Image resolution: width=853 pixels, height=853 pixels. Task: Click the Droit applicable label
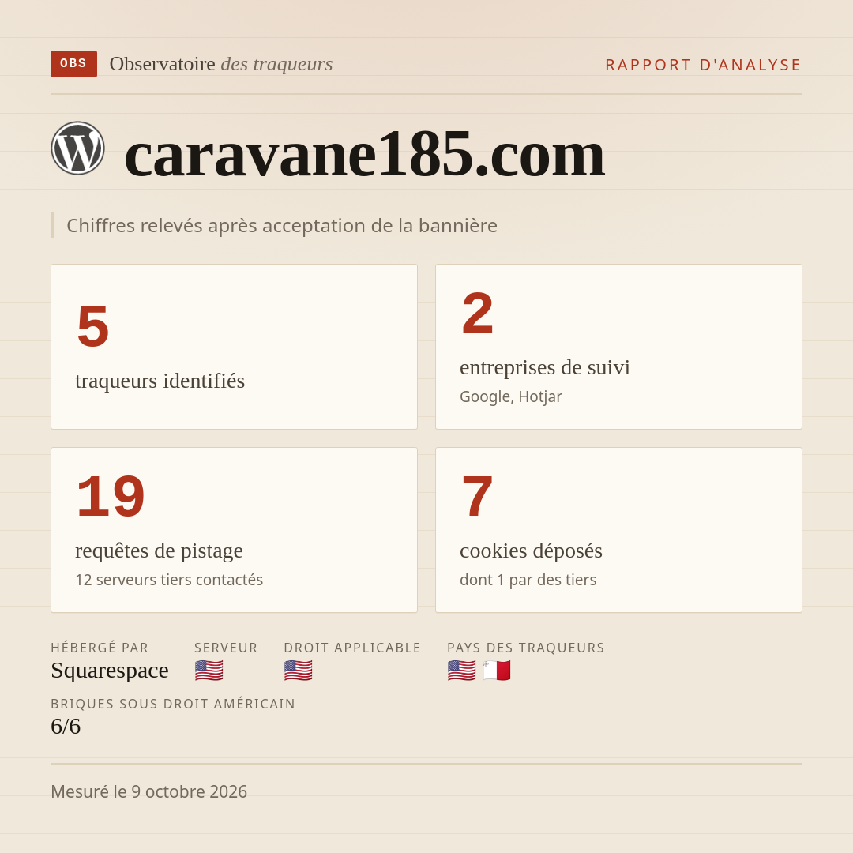(x=352, y=648)
